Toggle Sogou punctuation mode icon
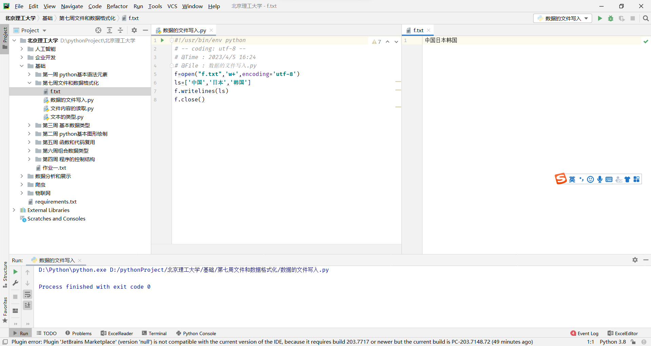 pyautogui.click(x=581, y=179)
